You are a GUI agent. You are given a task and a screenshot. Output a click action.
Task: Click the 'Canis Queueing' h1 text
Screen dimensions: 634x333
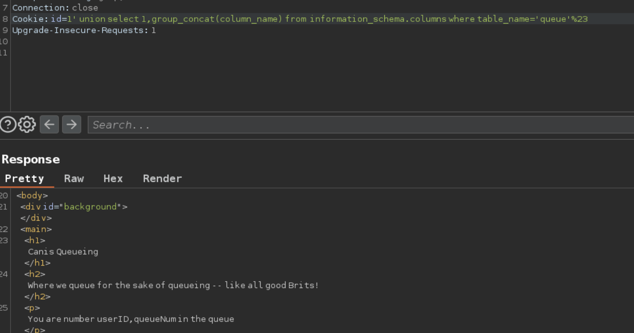point(63,252)
